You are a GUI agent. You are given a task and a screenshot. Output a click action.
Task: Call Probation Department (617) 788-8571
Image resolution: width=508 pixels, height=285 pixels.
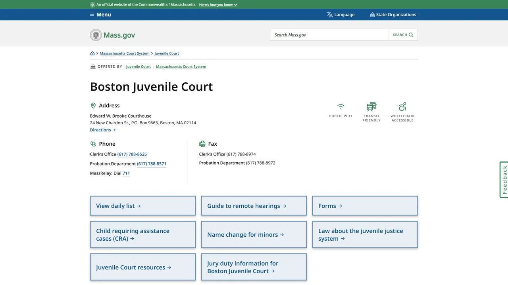point(152,164)
